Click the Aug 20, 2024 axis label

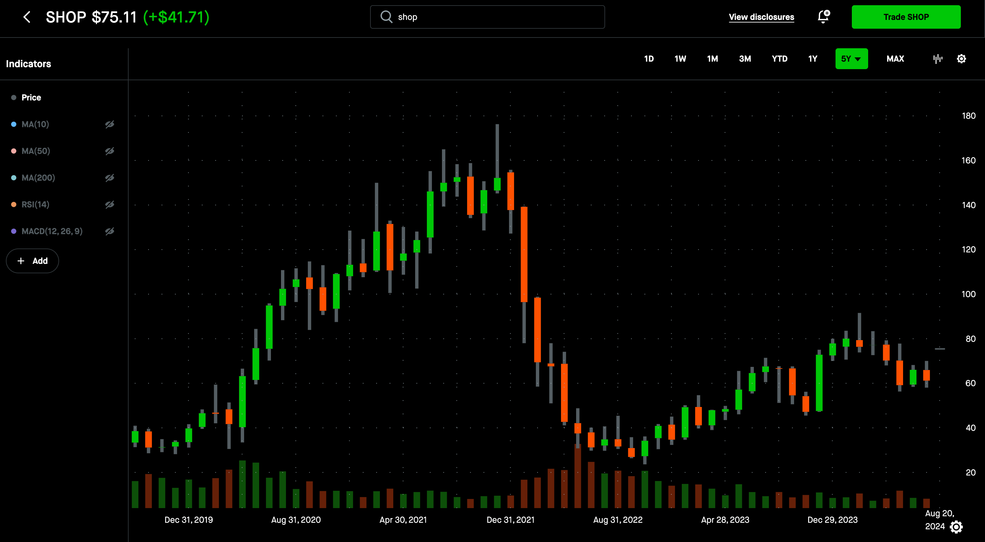(x=940, y=520)
